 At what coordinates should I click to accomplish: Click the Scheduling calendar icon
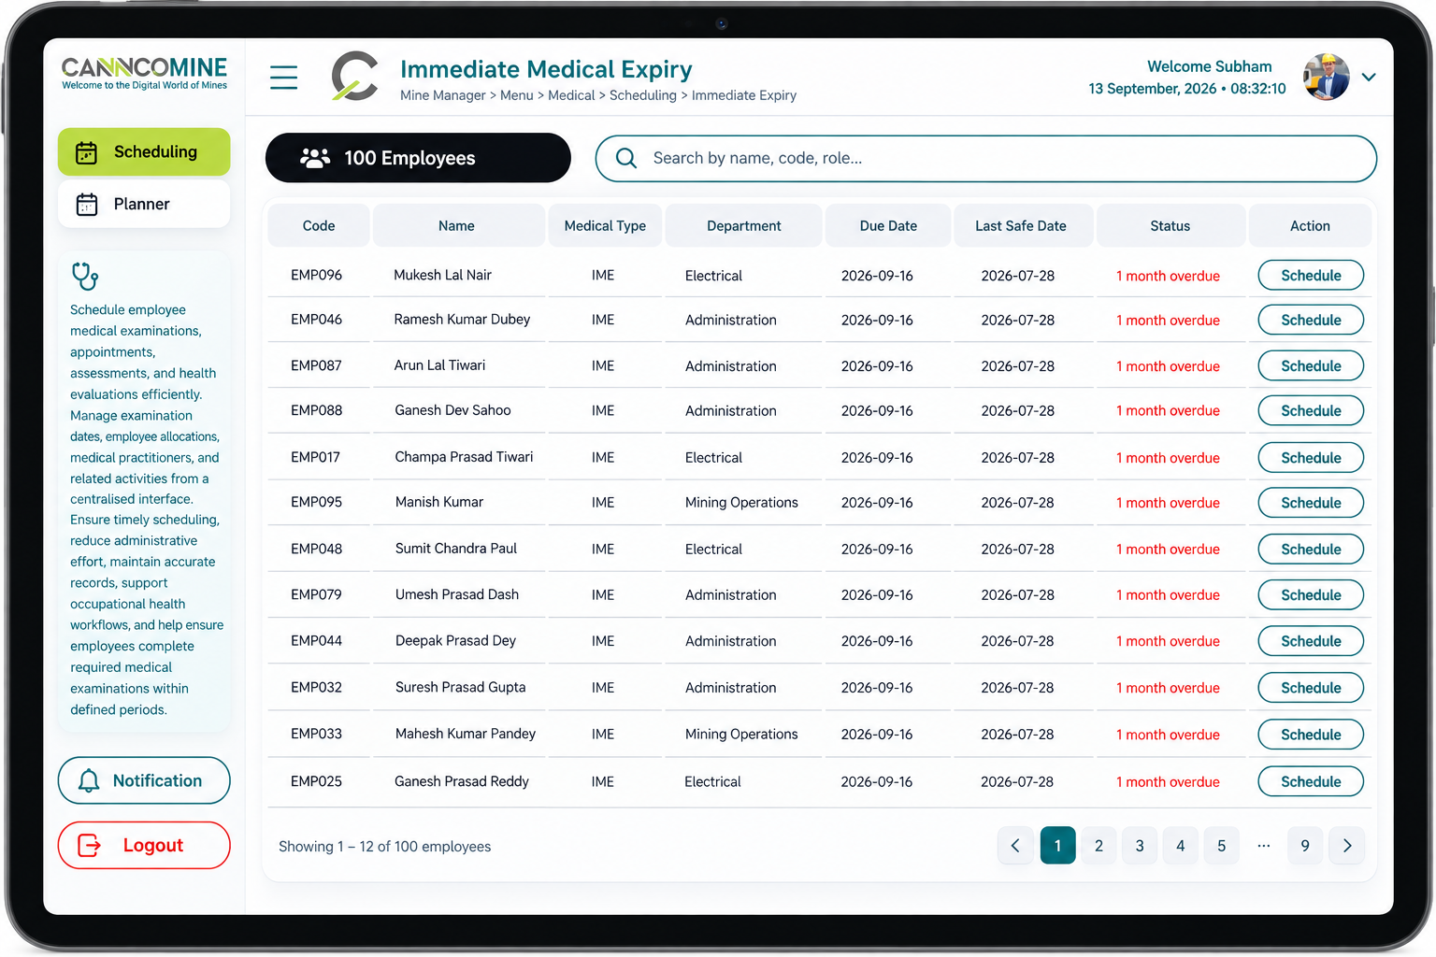tap(86, 152)
